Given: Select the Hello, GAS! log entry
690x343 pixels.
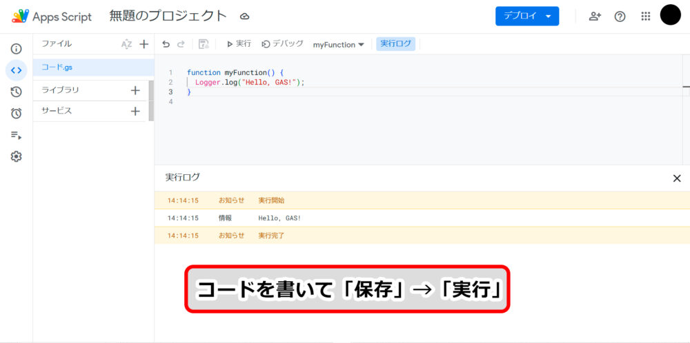Looking at the screenshot, I should point(422,218).
